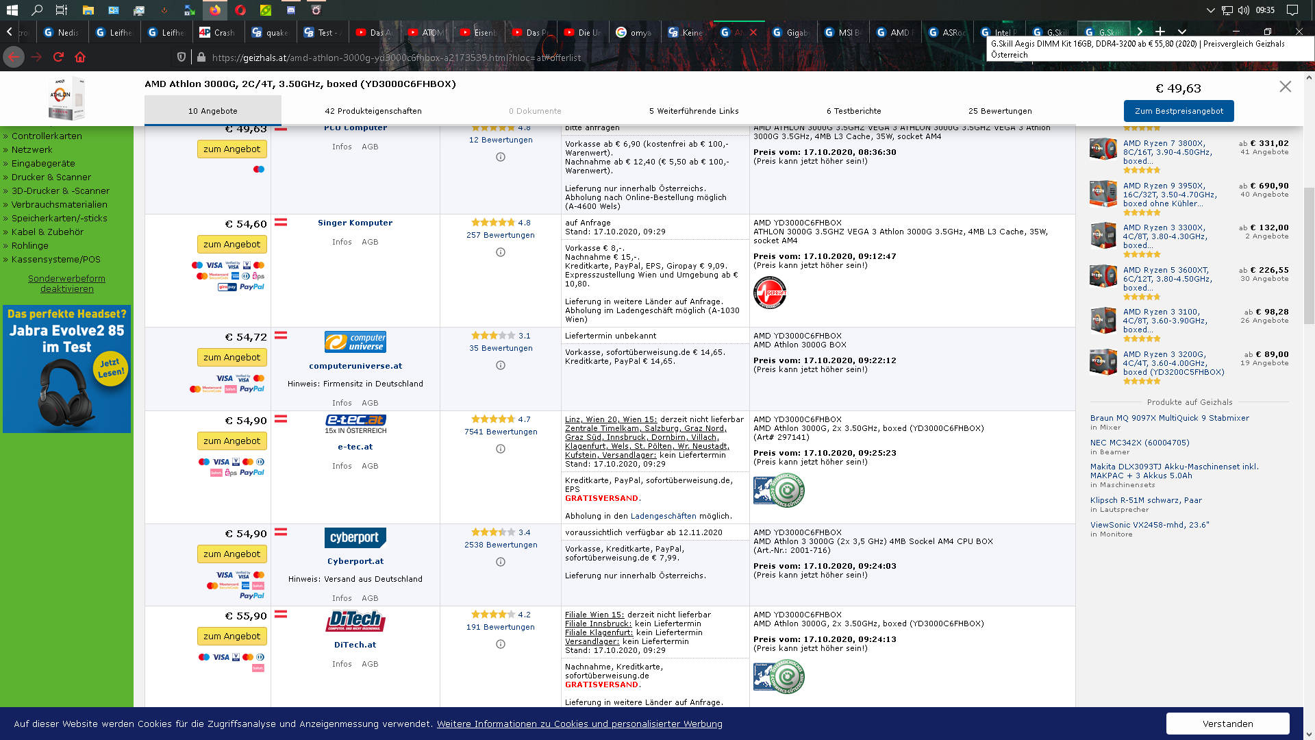Open system volume control in tray
The height and width of the screenshot is (740, 1315).
(x=1243, y=10)
